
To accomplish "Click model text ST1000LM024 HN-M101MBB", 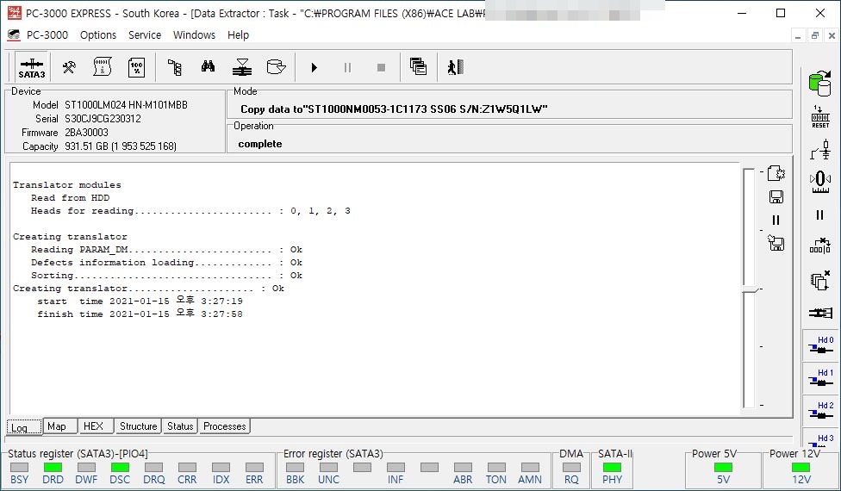I will coord(126,104).
